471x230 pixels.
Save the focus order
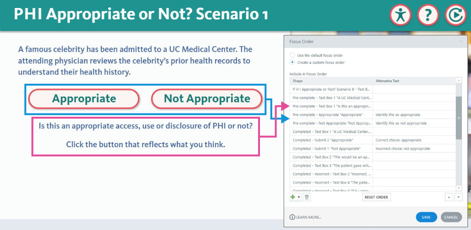(x=426, y=217)
